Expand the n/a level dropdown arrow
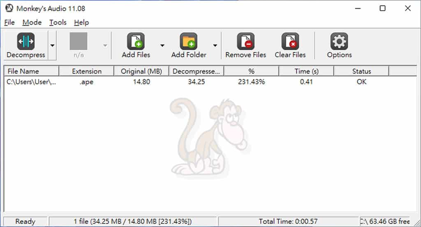 point(105,45)
